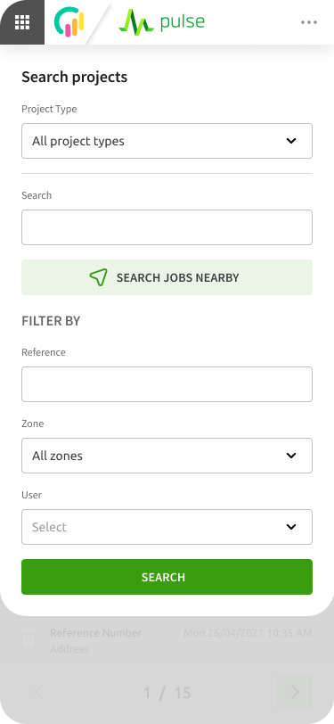Tick the Reference Number row checkbox
This screenshot has height=724, width=334.
coord(29,641)
